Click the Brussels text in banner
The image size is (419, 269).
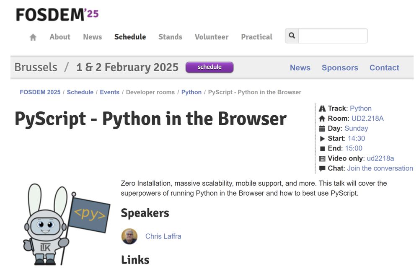36,67
